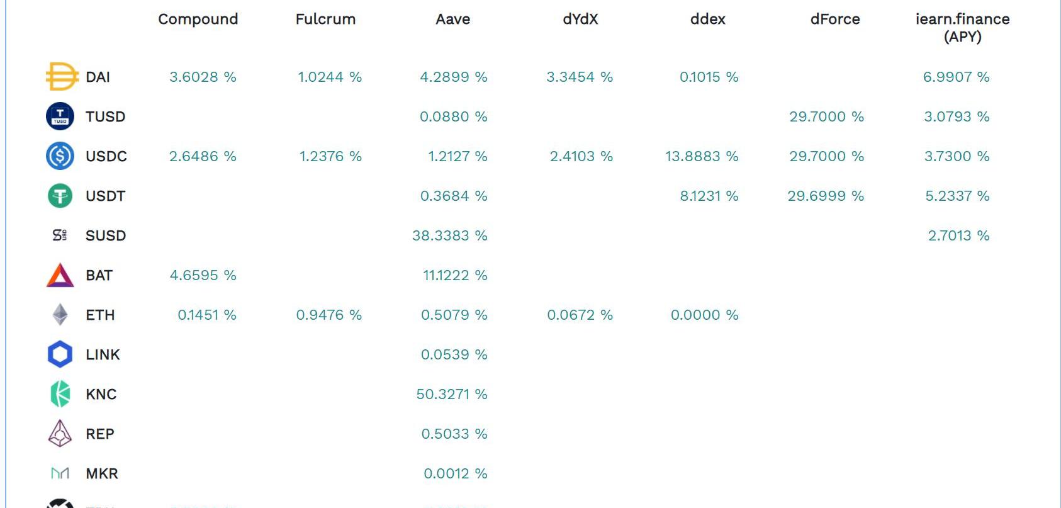
Task: Select the Fulcrum column header
Action: (325, 19)
